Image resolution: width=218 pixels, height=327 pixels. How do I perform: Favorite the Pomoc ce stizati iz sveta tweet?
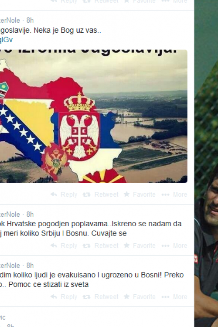pyautogui.click(x=140, y=297)
